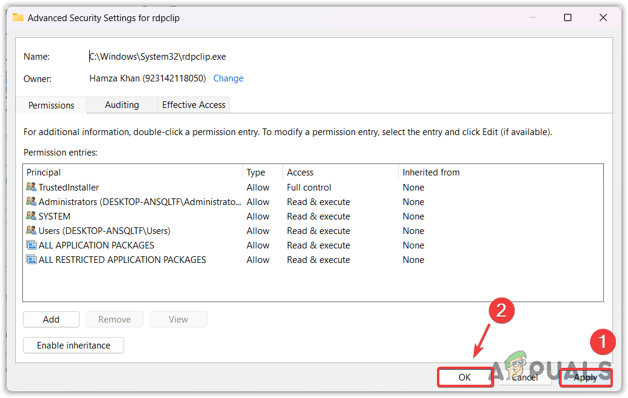The image size is (628, 398).
Task: Click the ALL APPLICATION PACKAGES package icon
Action: pyautogui.click(x=31, y=245)
